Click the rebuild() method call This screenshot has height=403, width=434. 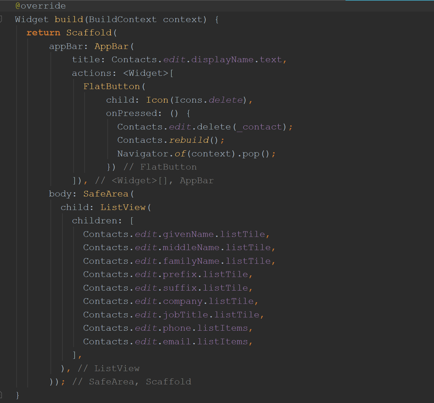click(194, 140)
